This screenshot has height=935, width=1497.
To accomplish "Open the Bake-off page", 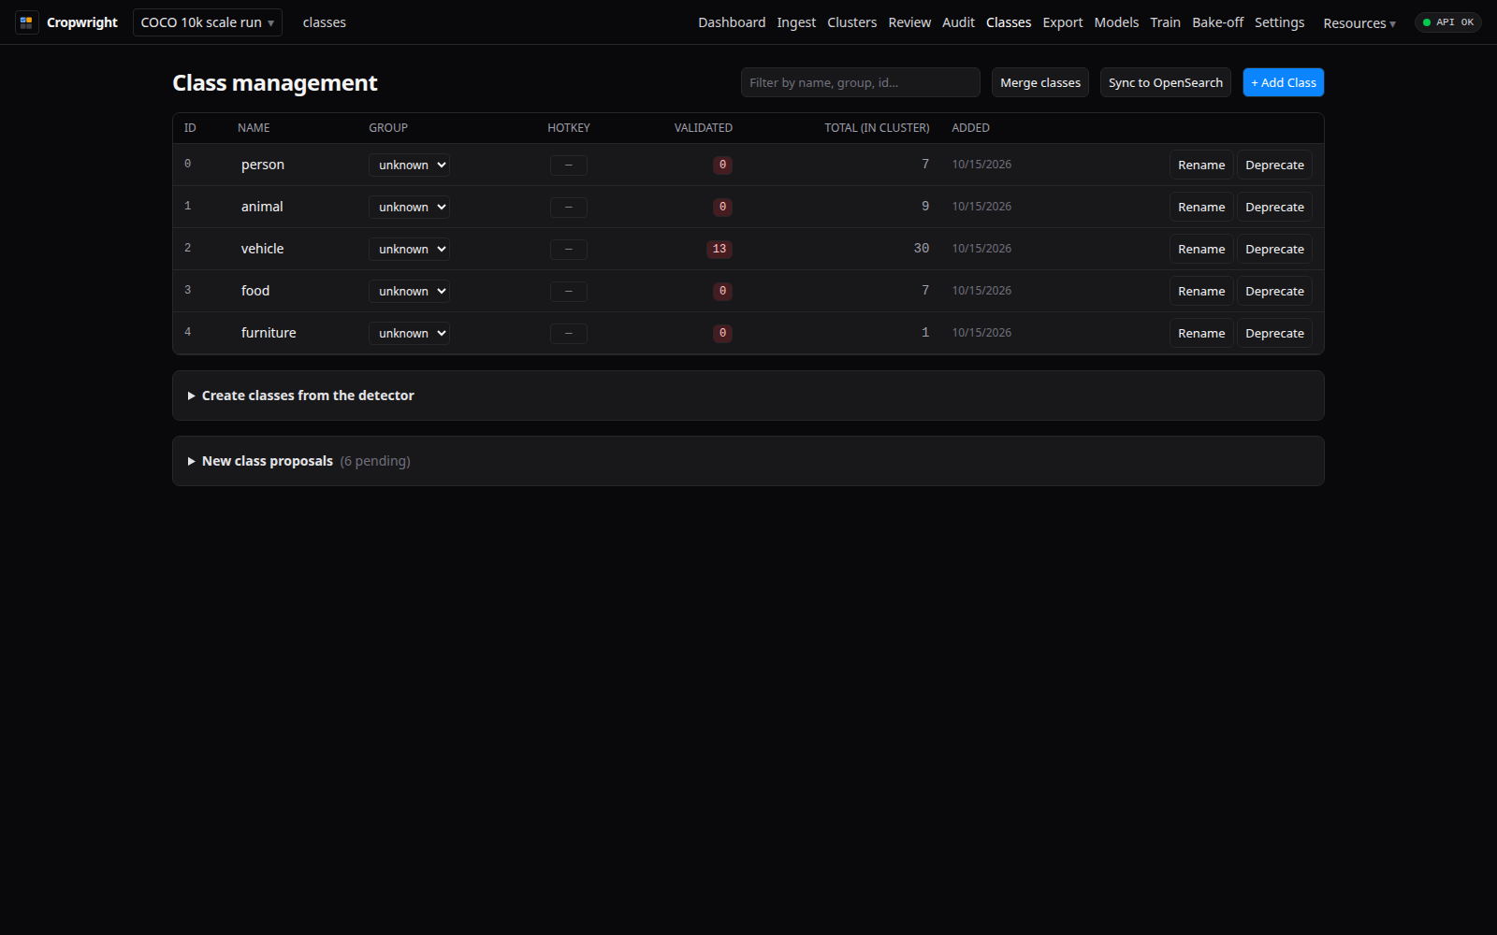I will coord(1217,22).
